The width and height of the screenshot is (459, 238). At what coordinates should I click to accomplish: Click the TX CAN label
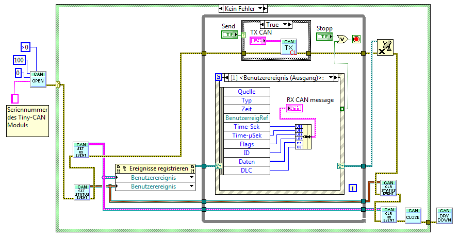click(261, 32)
